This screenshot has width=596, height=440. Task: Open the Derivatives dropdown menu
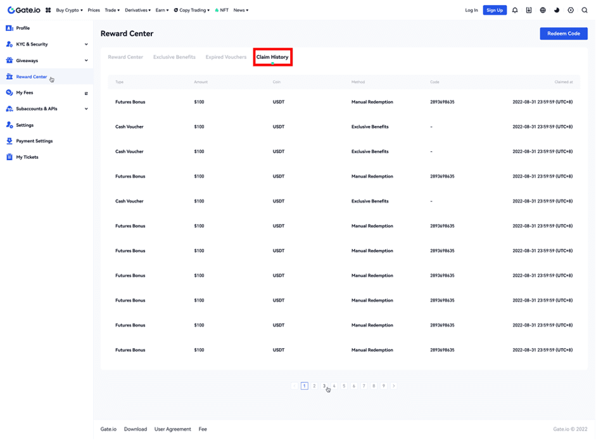tap(137, 10)
